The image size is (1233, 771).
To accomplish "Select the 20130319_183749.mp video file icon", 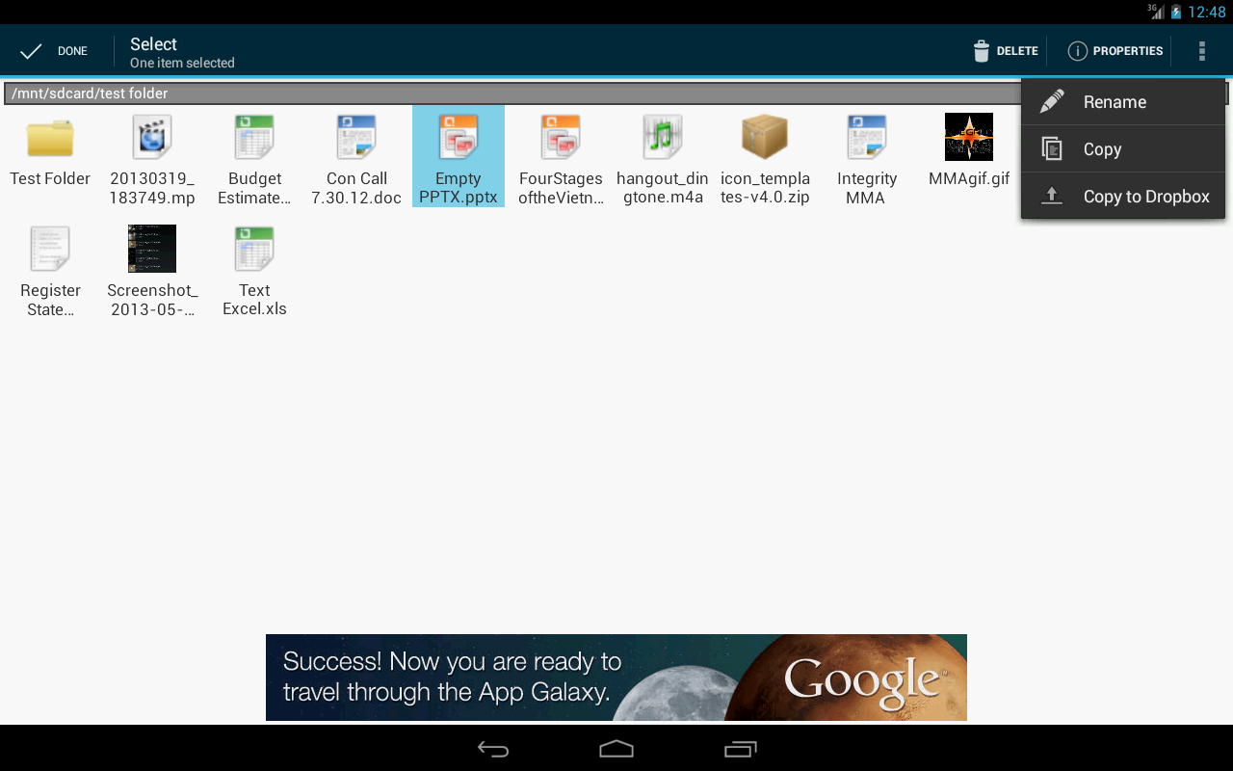I will pyautogui.click(x=152, y=137).
